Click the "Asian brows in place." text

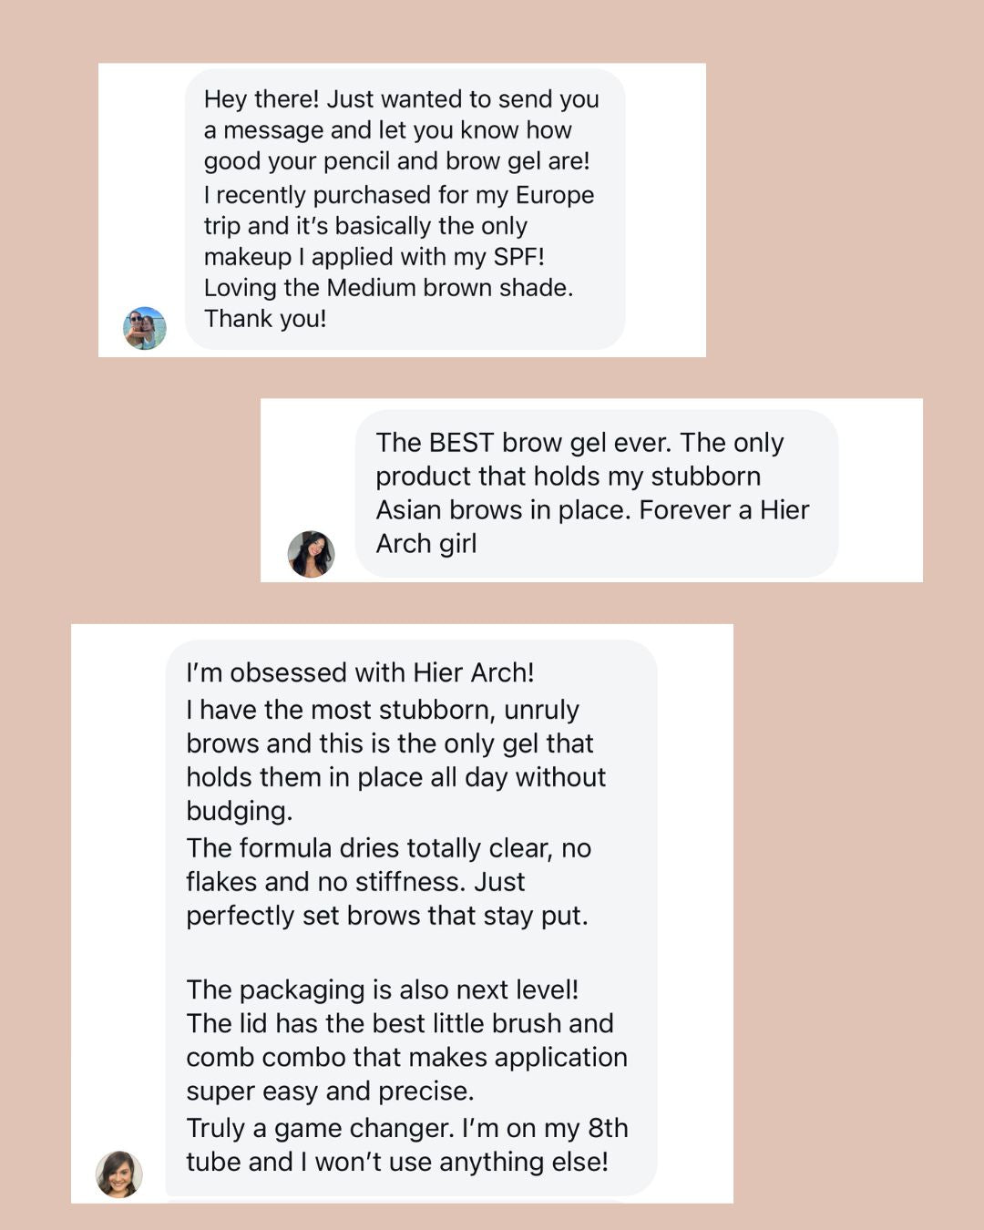click(504, 510)
